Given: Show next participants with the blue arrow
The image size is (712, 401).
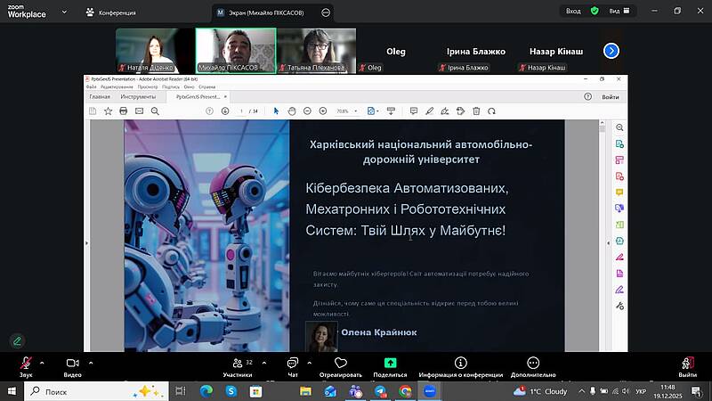Looking at the screenshot, I should tap(611, 51).
